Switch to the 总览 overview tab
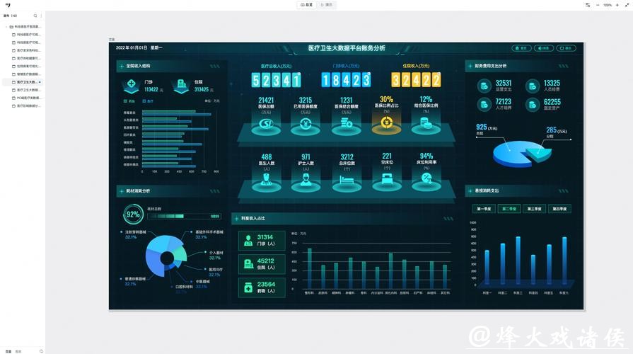 [x=306, y=5]
